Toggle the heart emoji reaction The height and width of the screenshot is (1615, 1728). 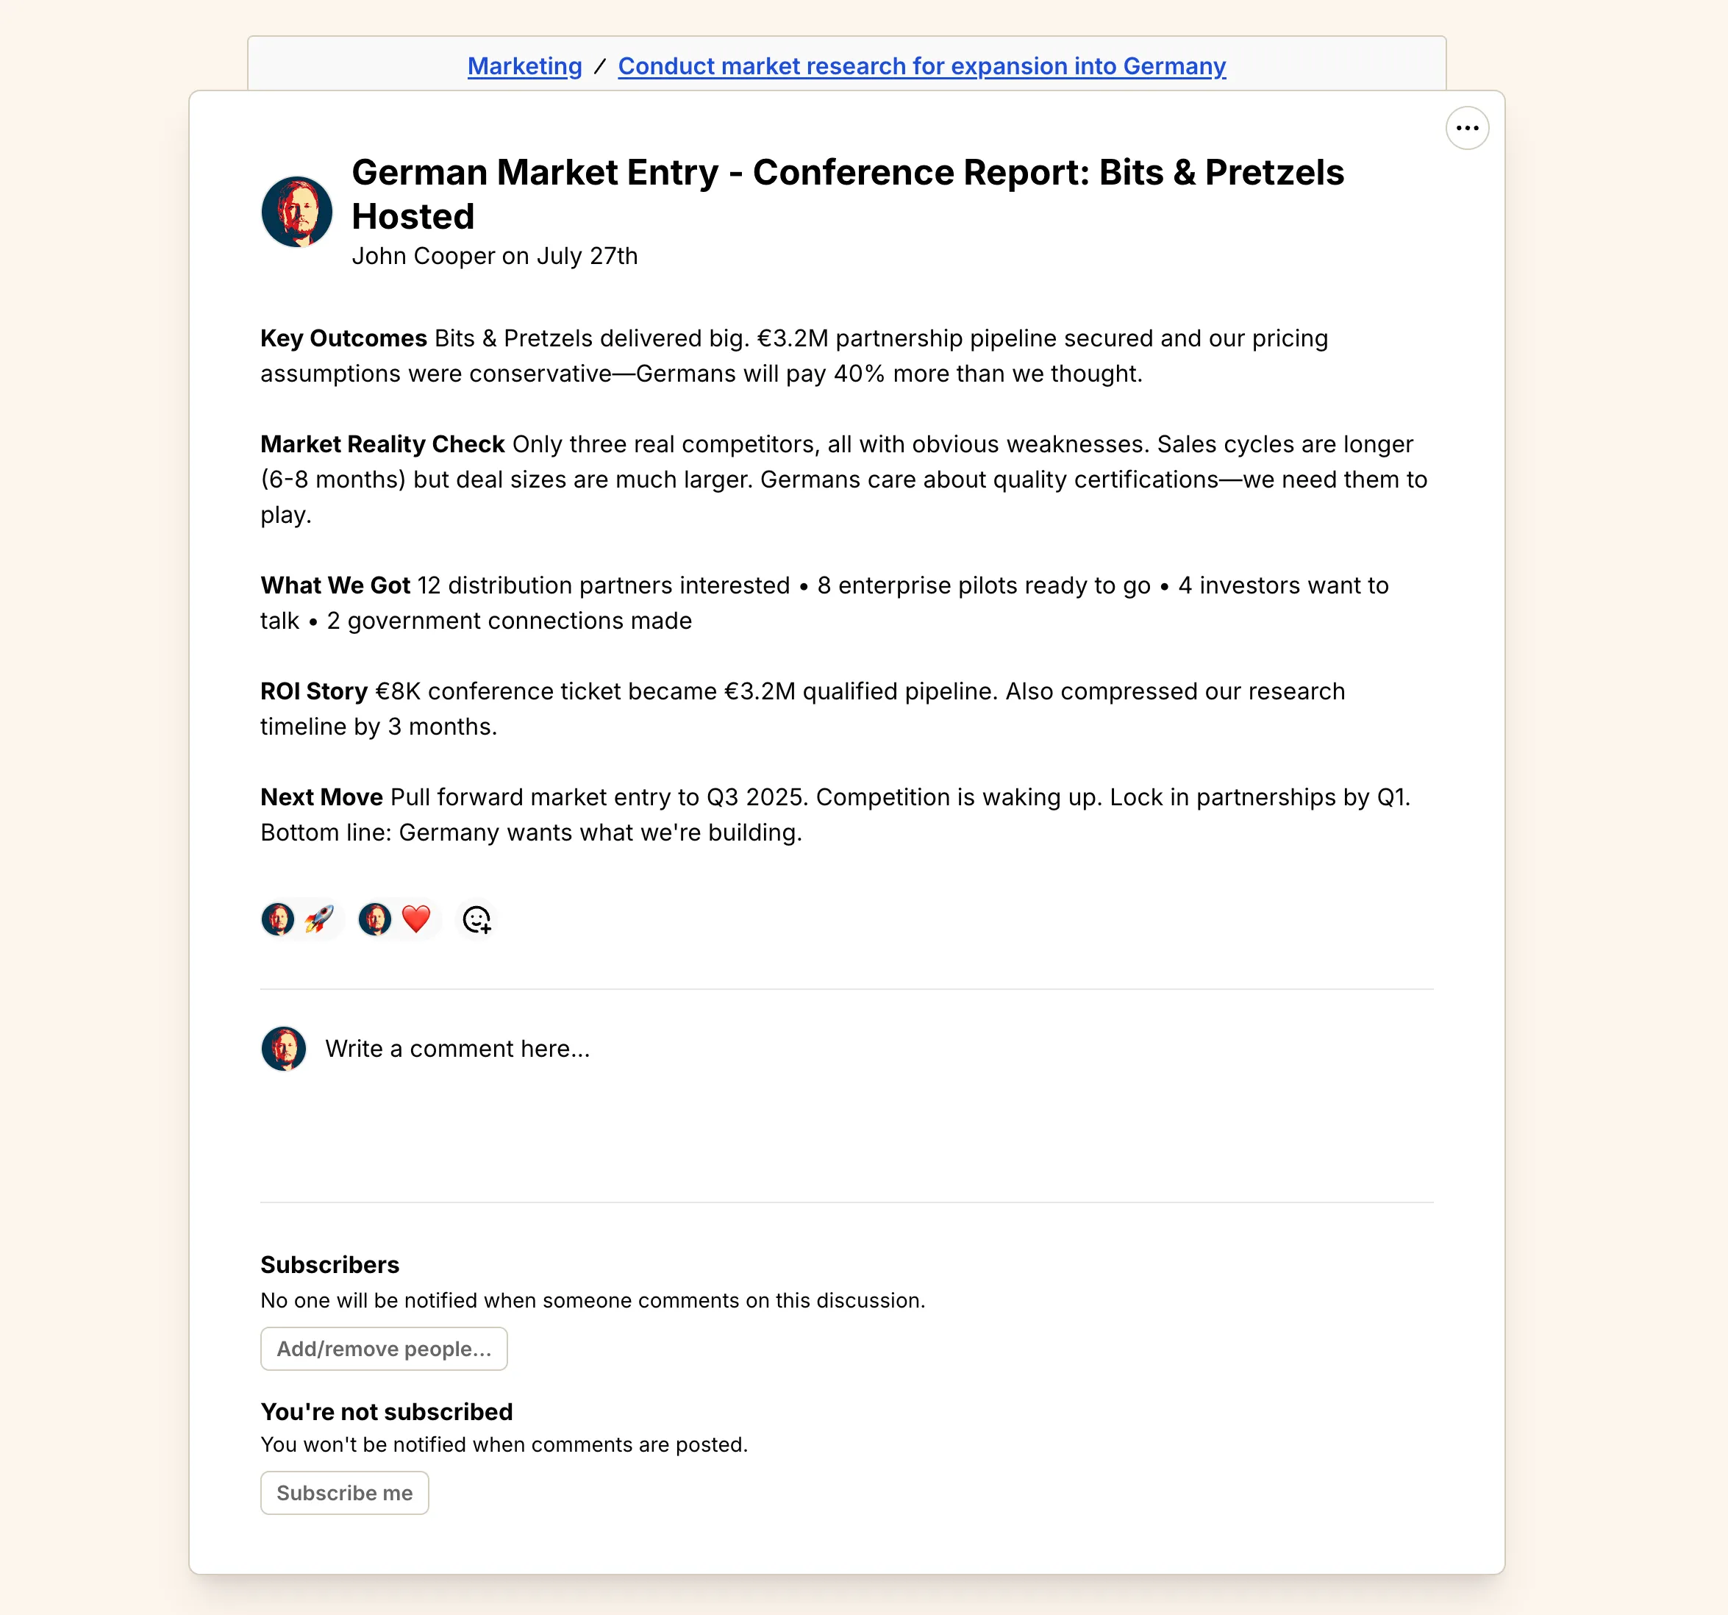point(398,919)
